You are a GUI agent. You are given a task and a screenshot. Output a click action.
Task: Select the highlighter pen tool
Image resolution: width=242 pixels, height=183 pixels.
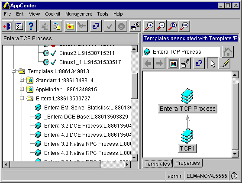point(224,63)
